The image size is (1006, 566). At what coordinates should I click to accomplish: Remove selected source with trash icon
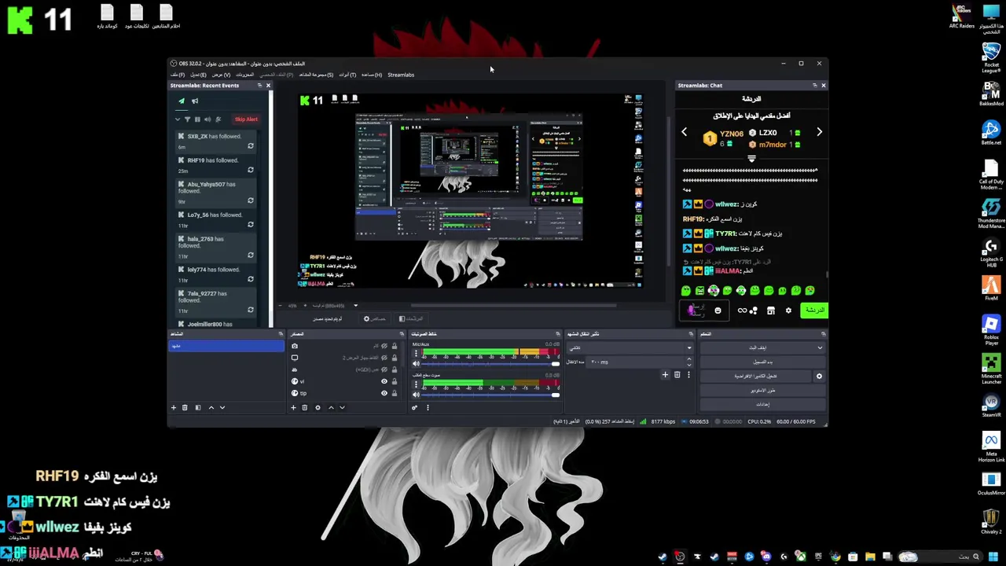point(305,407)
